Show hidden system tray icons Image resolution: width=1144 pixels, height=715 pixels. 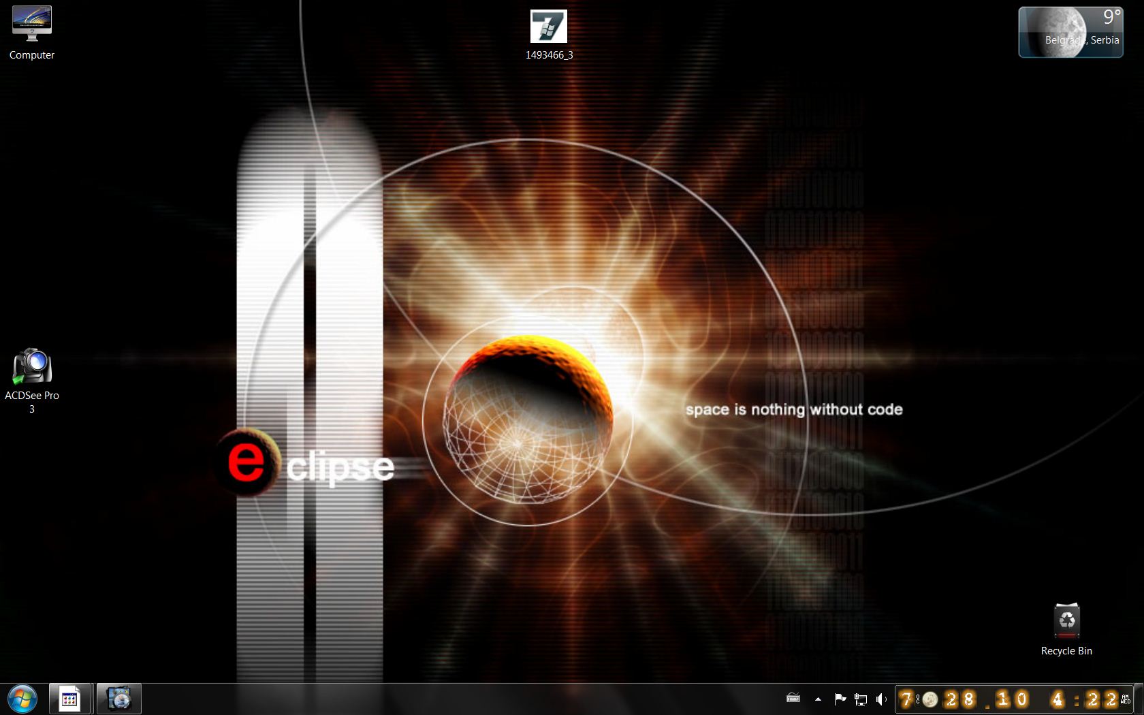(818, 699)
